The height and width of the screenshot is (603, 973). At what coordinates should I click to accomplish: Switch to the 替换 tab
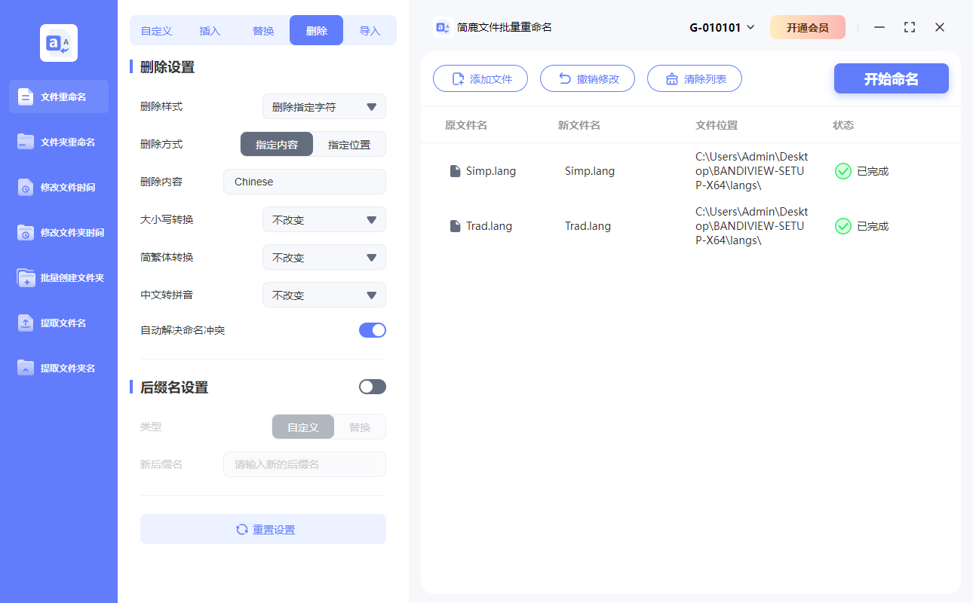click(262, 30)
